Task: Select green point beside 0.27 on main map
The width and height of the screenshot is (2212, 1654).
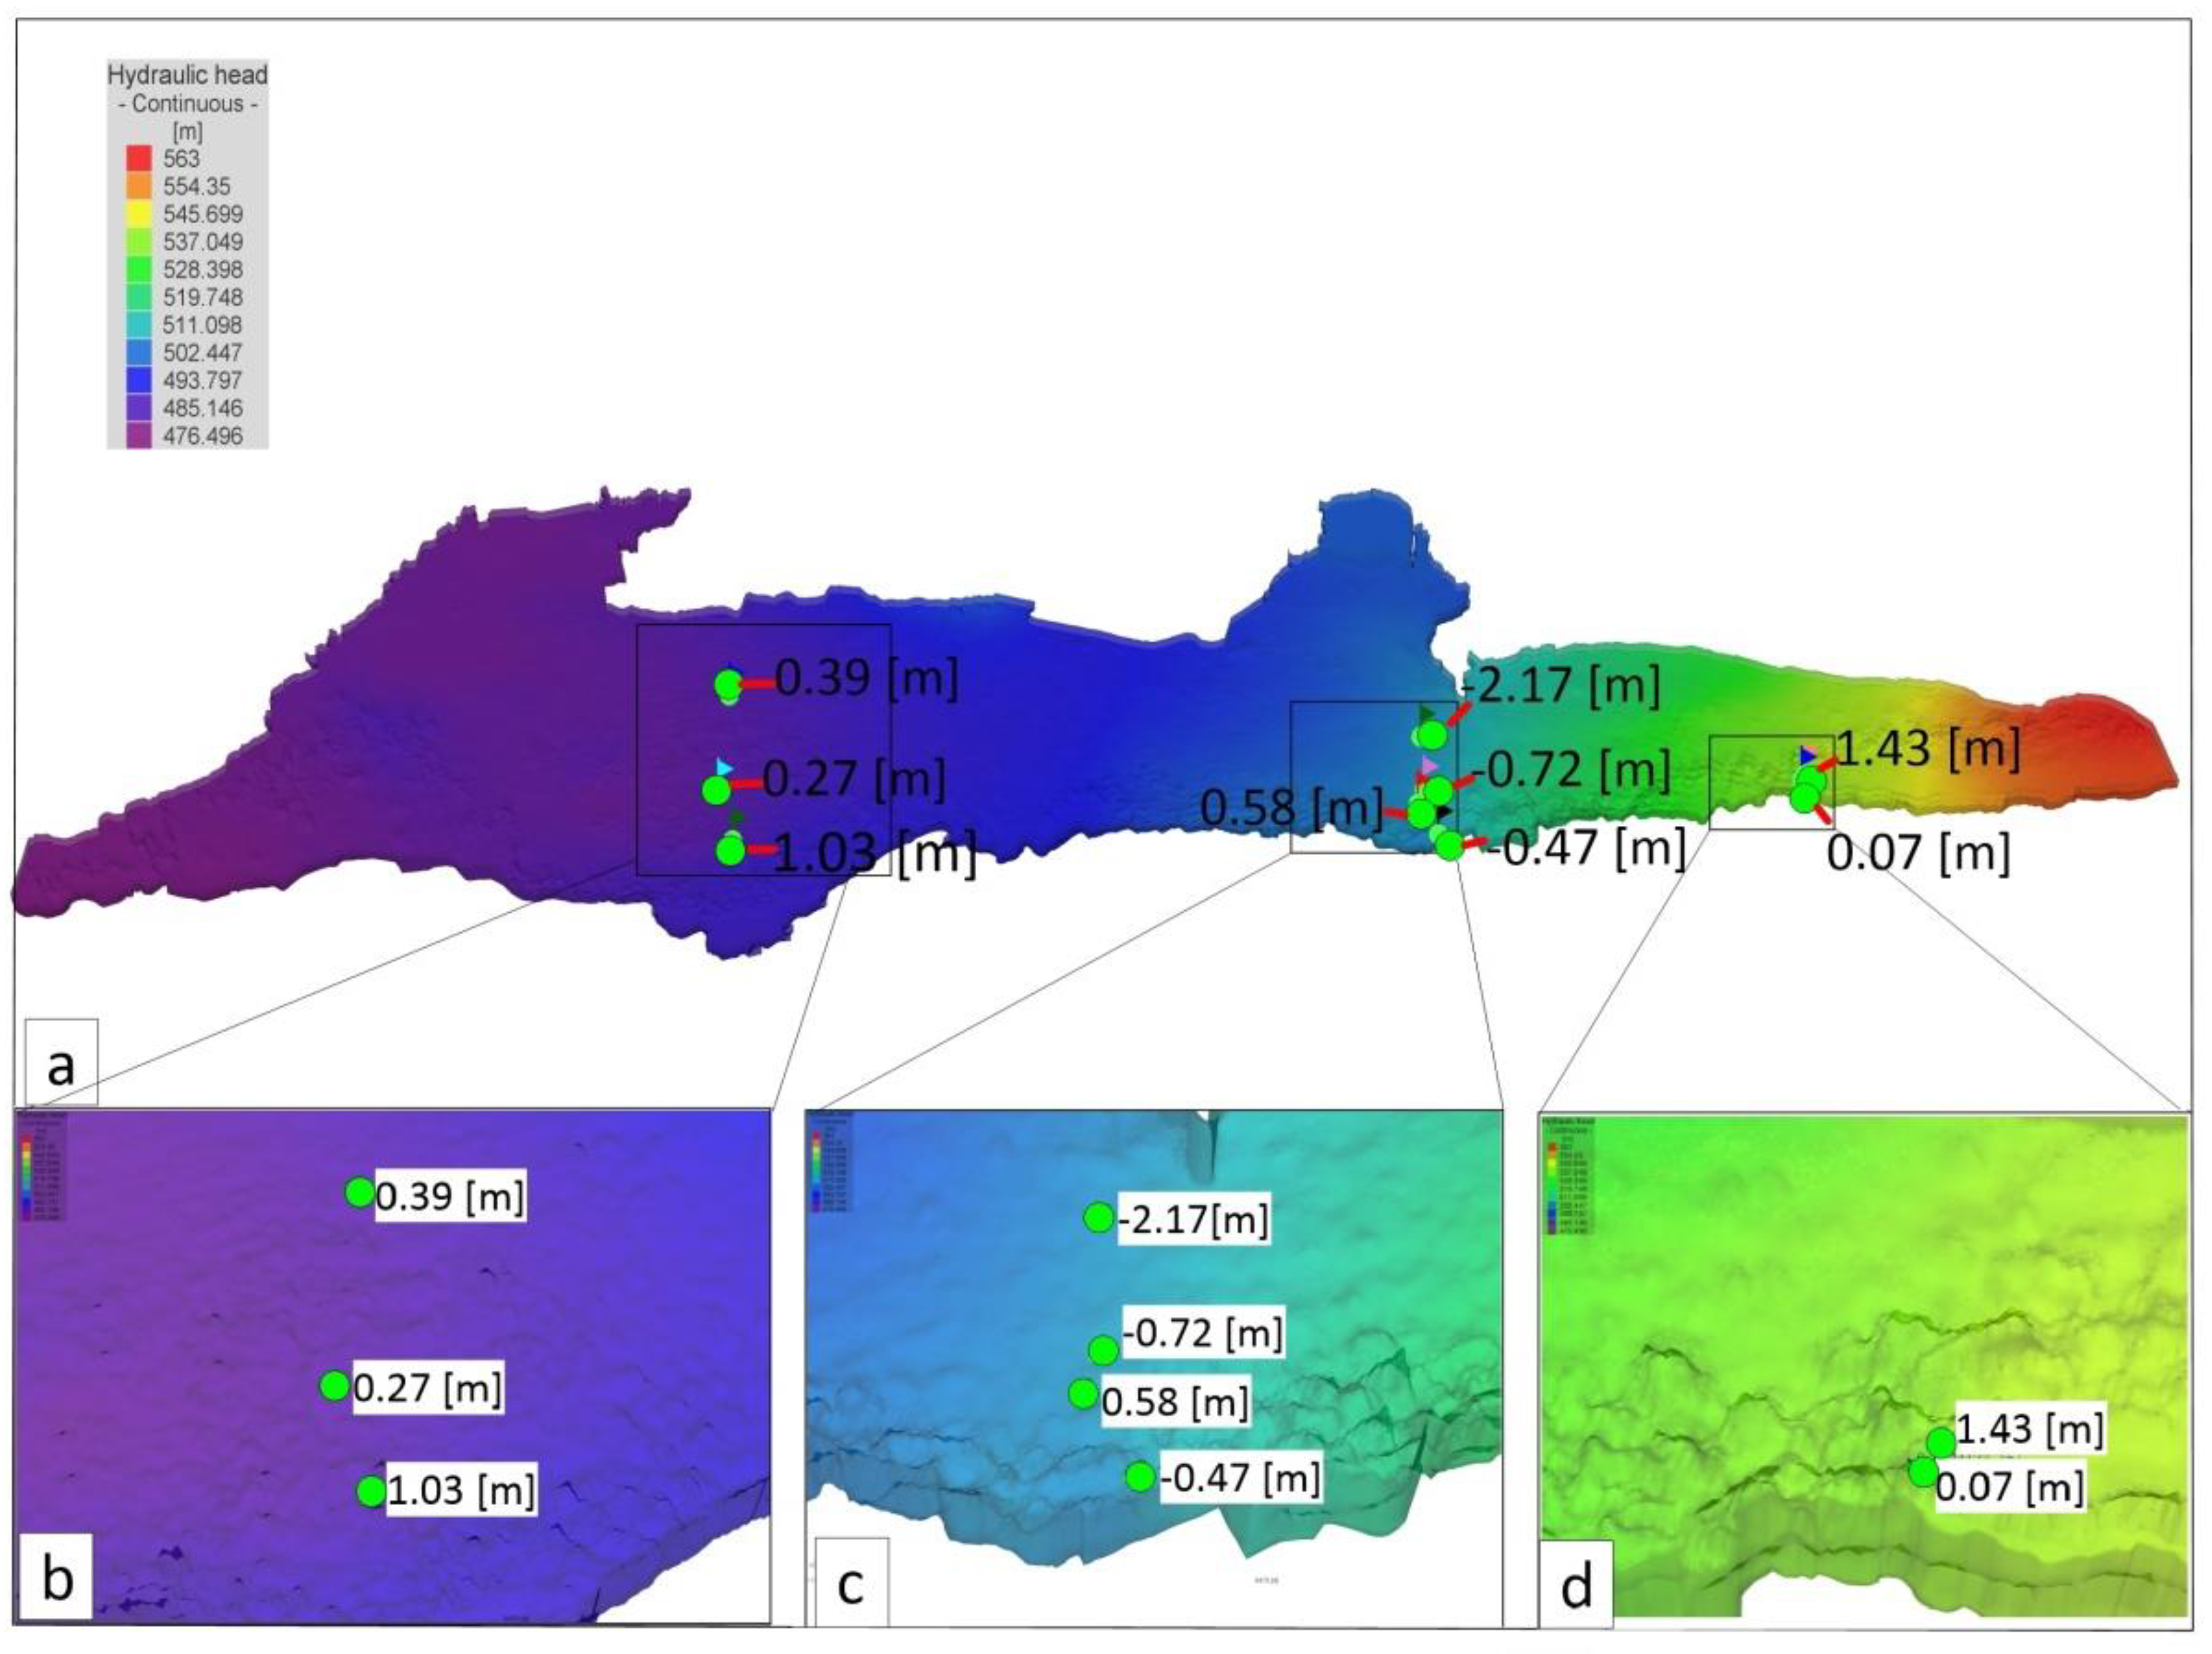Action: [716, 791]
